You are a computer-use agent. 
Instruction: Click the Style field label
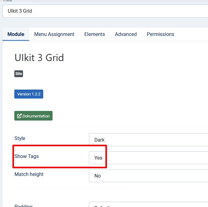[x=20, y=138]
